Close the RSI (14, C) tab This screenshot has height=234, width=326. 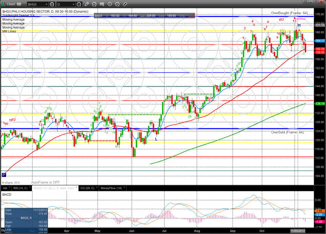30,187
